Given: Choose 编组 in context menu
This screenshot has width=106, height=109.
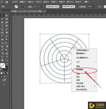Looking at the screenshot, I should click(x=84, y=66).
